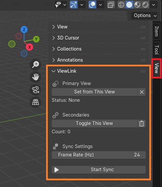The image size is (162, 187).
Task: Open the selectability and visibility dropdown arrow
Action: 65,5
